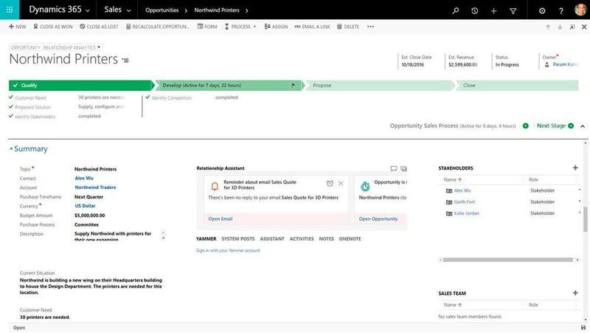This screenshot has height=333, width=590.
Task: Add a stakeholder with the plus icon
Action: pos(575,168)
